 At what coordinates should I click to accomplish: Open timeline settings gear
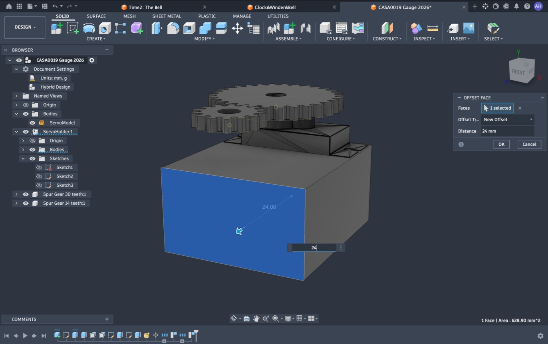click(x=540, y=336)
